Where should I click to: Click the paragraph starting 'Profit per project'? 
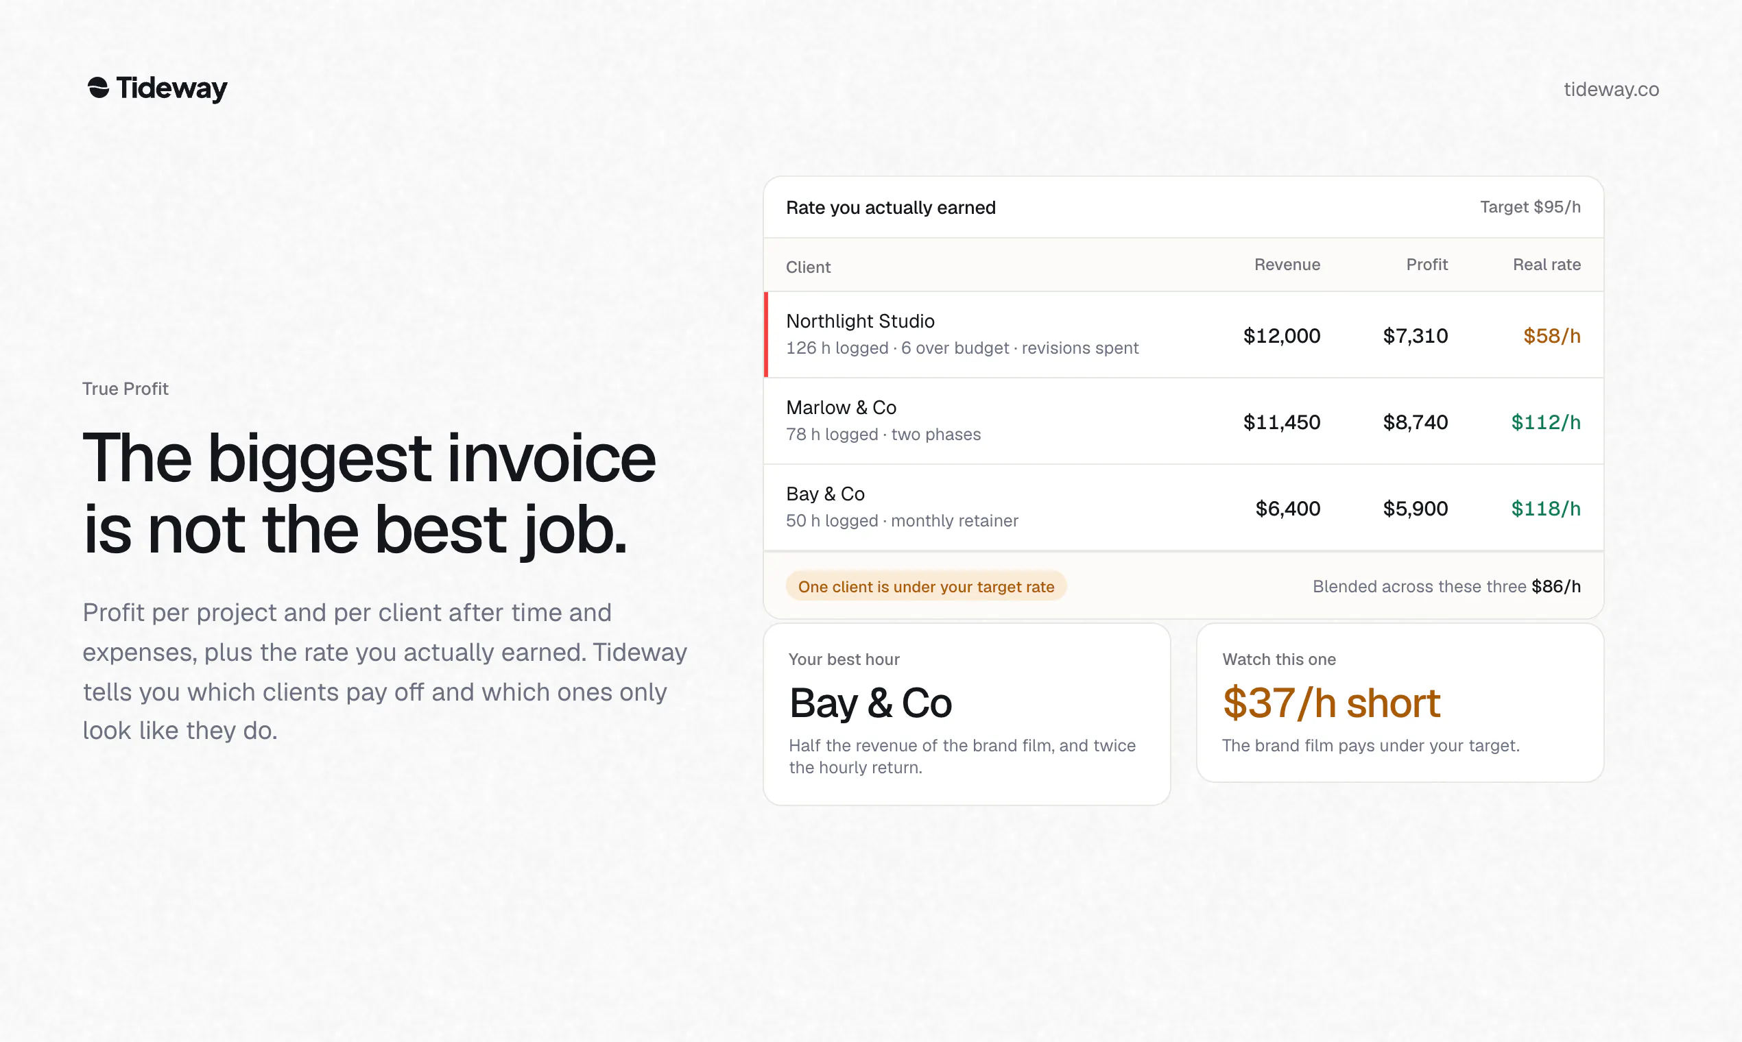(x=385, y=671)
